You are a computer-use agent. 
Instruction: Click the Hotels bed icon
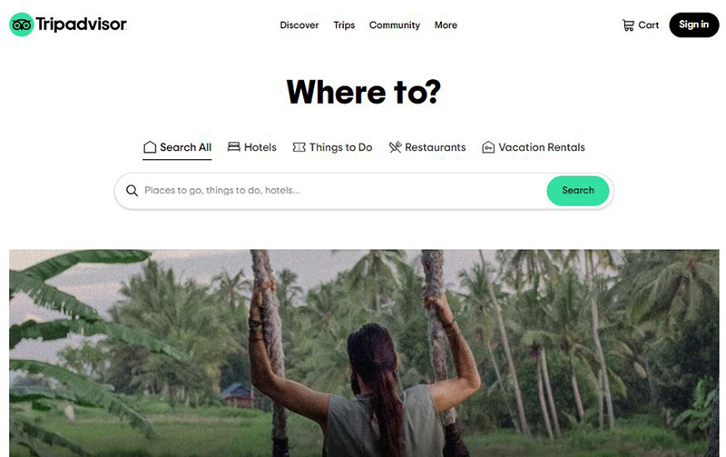234,147
